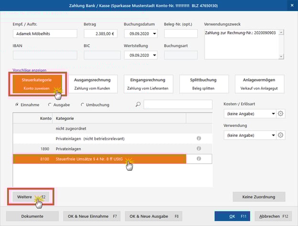This screenshot has height=226, width=298.
Task: Show info for Privateinlagen (nicht betriebsrelevant) row
Action: (x=198, y=138)
